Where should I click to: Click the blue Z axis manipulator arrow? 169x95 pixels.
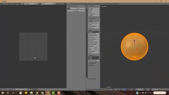134,40
